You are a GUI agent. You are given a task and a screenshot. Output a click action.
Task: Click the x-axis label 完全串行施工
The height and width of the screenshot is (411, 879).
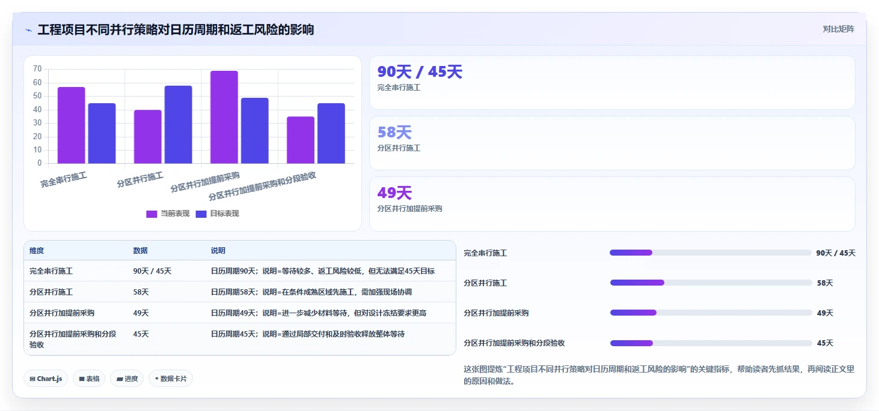pyautogui.click(x=64, y=180)
